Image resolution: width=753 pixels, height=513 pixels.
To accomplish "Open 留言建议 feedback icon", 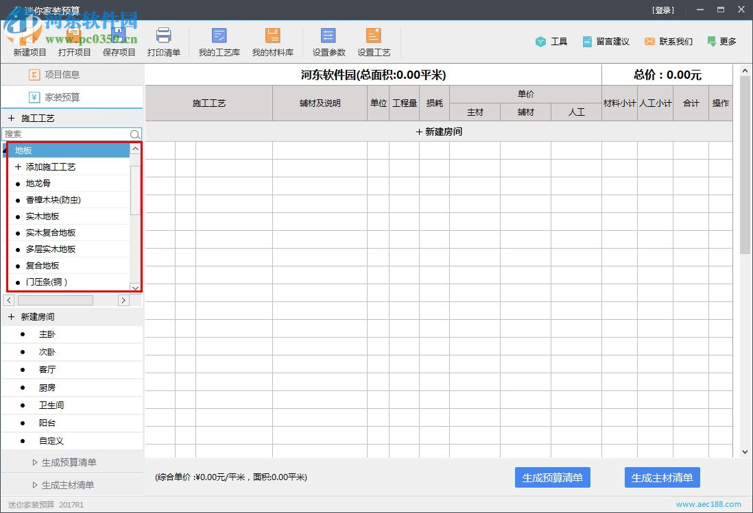I will (x=606, y=41).
